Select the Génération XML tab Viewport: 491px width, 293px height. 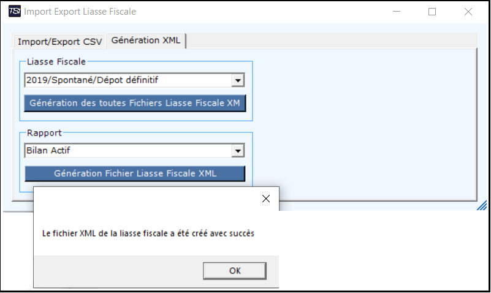pos(146,40)
